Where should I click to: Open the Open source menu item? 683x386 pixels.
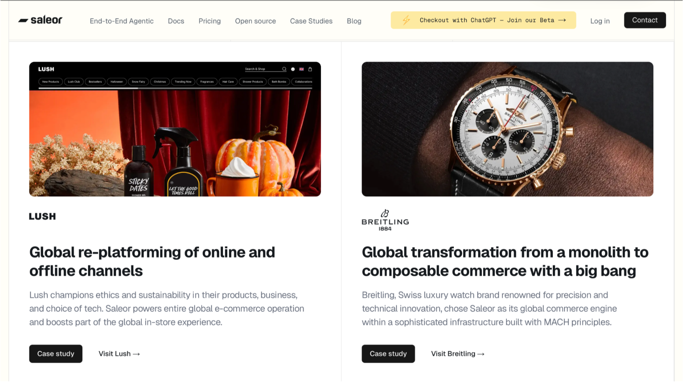click(x=255, y=21)
